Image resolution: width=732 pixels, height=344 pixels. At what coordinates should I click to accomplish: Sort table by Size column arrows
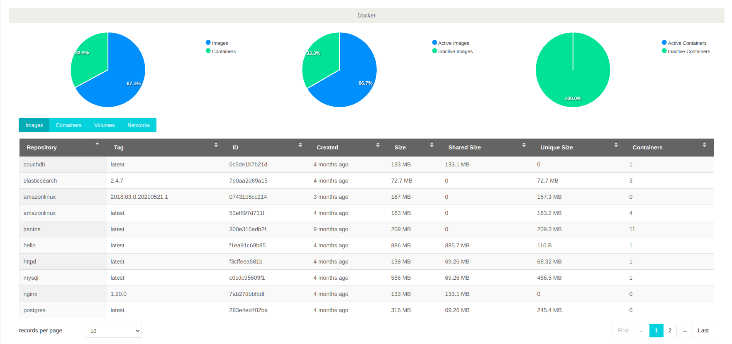tap(432, 145)
